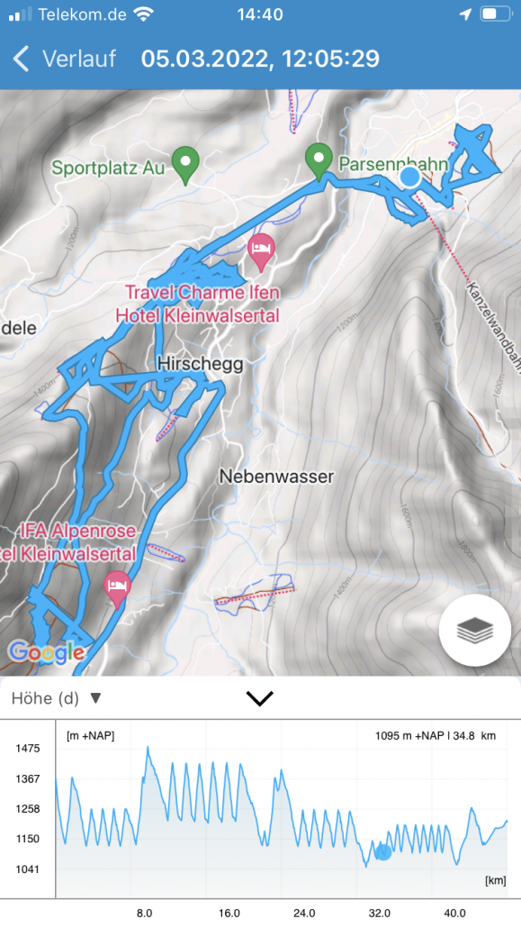Tap the blue current position dot on the map
The height and width of the screenshot is (928, 521).
(x=409, y=177)
